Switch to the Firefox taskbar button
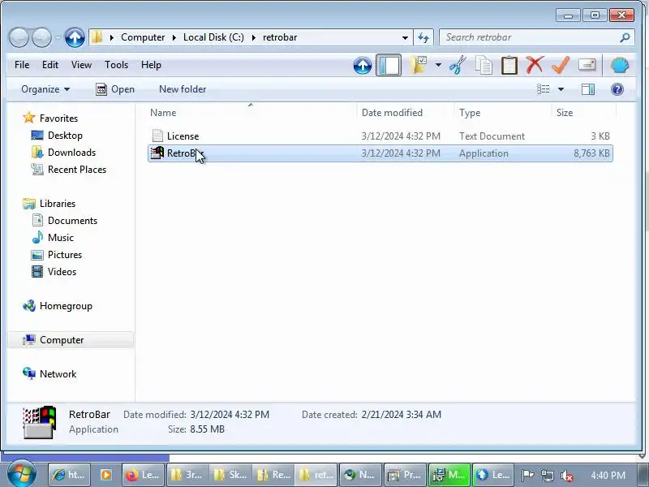Image resolution: width=649 pixels, height=487 pixels. point(143,475)
